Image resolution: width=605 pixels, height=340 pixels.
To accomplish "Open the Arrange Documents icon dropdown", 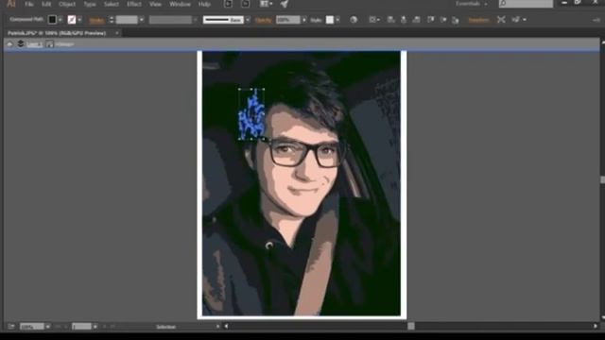I will click(x=266, y=4).
